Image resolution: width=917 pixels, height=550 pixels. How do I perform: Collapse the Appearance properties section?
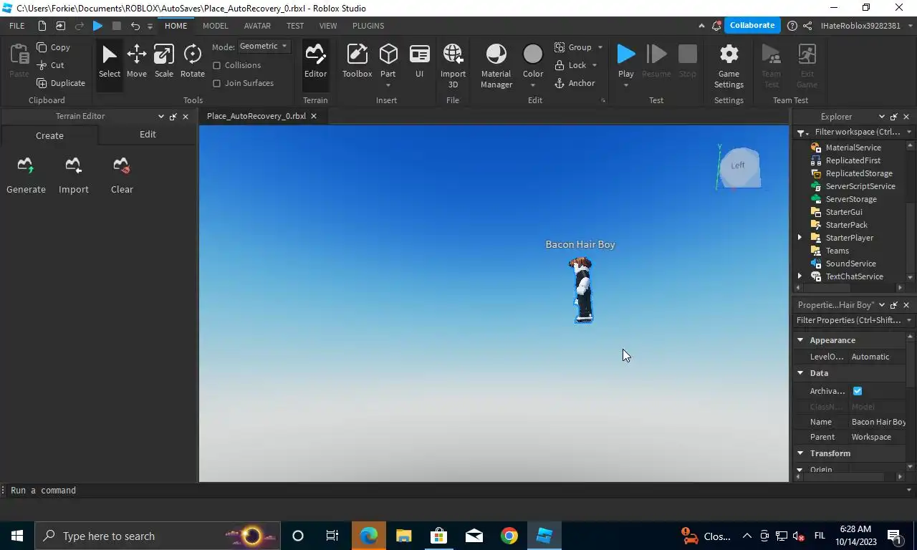coord(800,340)
